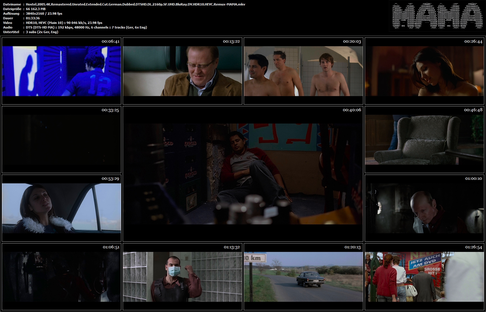Click the timestamp 01:26:54 label
The image size is (486, 312).
click(x=473, y=247)
